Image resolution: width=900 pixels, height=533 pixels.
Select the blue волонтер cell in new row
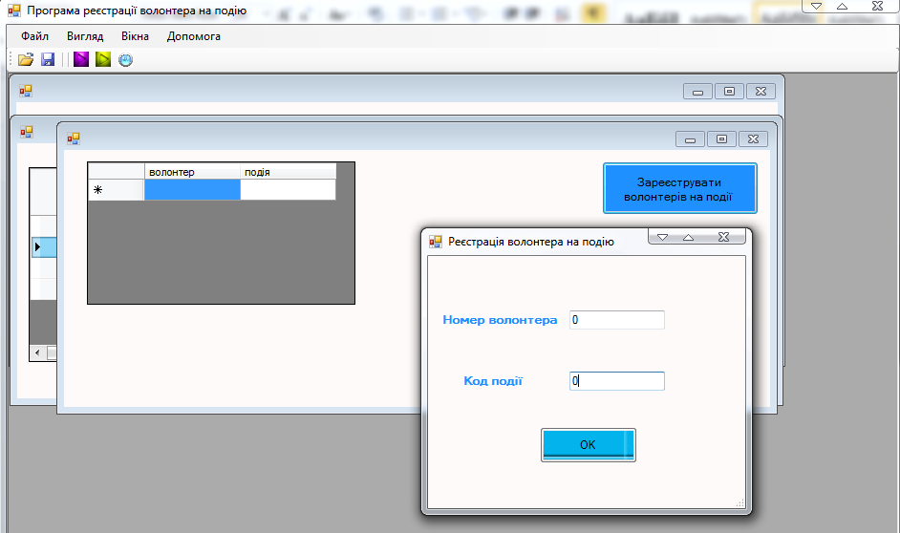click(x=192, y=190)
